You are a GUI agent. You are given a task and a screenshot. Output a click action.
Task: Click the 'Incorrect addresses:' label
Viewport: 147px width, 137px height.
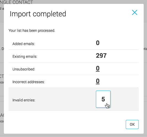28,82
